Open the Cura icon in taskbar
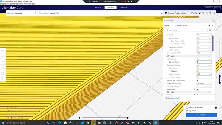Screen dimensions: 222x125 156,123
